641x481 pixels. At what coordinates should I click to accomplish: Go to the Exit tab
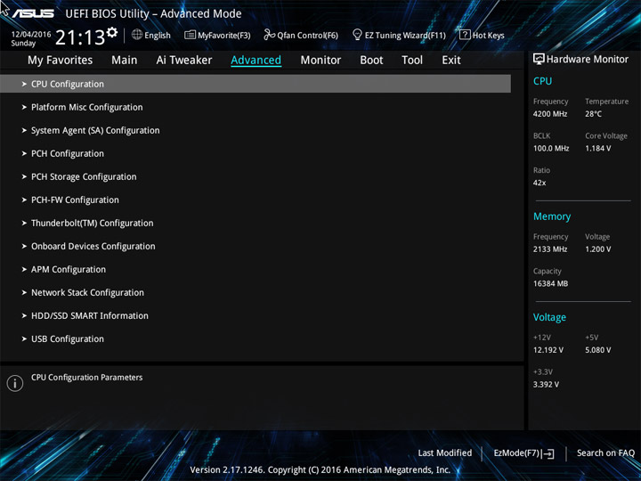[451, 61]
